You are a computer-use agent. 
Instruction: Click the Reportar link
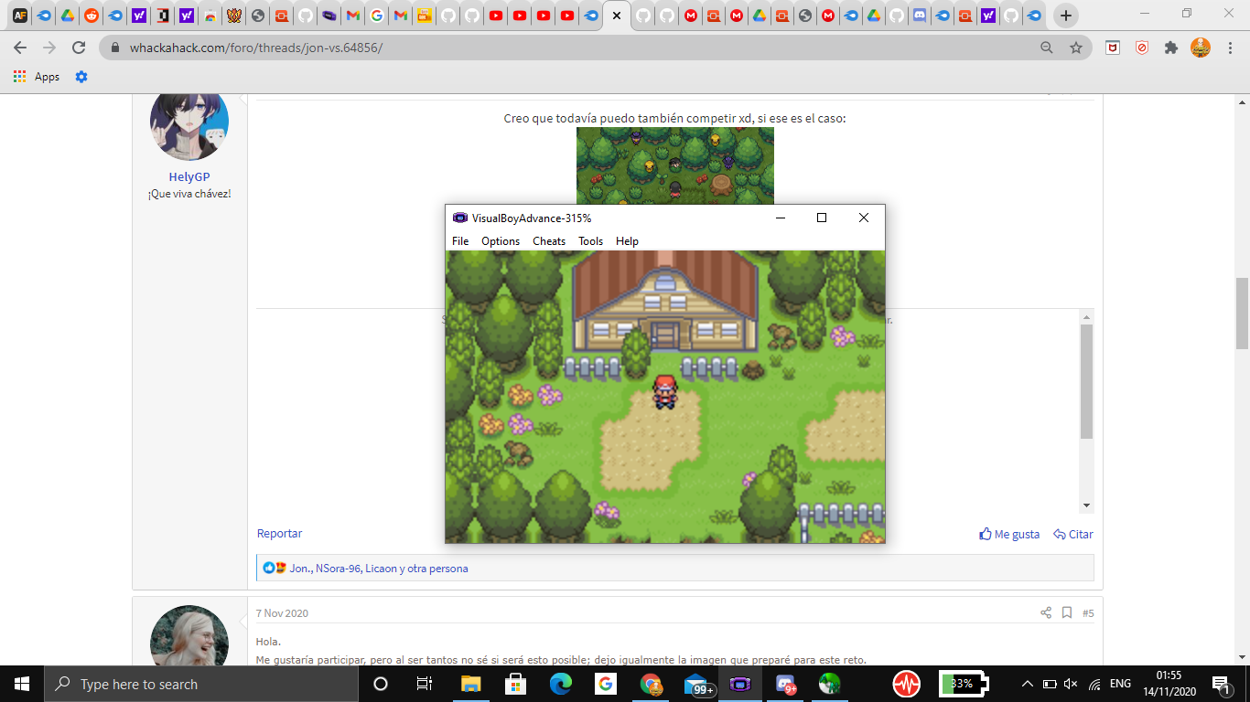(279, 534)
